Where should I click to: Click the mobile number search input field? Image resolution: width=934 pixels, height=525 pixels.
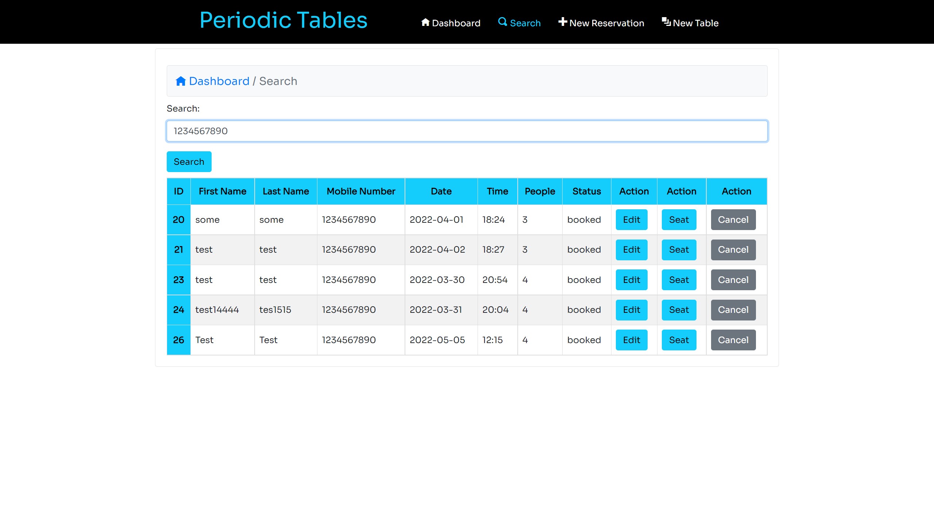coord(467,131)
